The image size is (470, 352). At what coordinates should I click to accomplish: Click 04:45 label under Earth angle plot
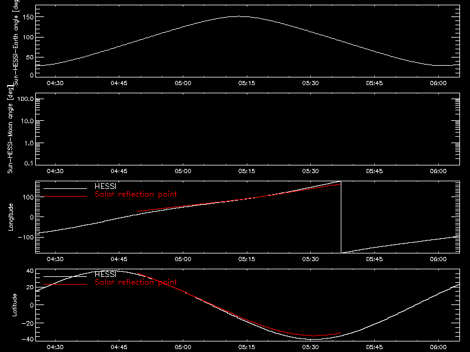[119, 83]
